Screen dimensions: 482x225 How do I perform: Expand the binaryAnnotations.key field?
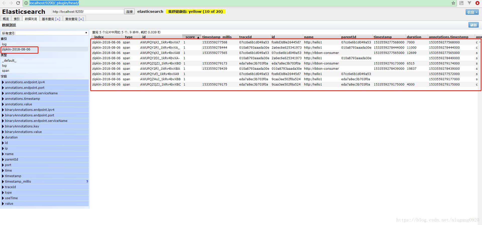pos(45,126)
